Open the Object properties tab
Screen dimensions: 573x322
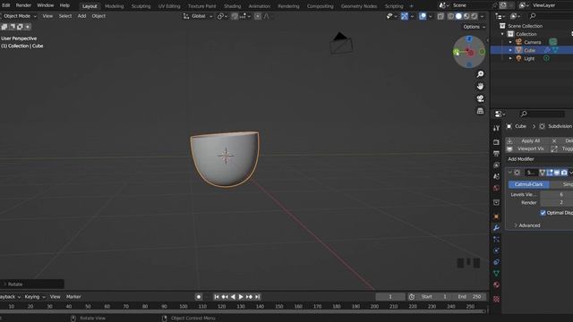tap(496, 216)
